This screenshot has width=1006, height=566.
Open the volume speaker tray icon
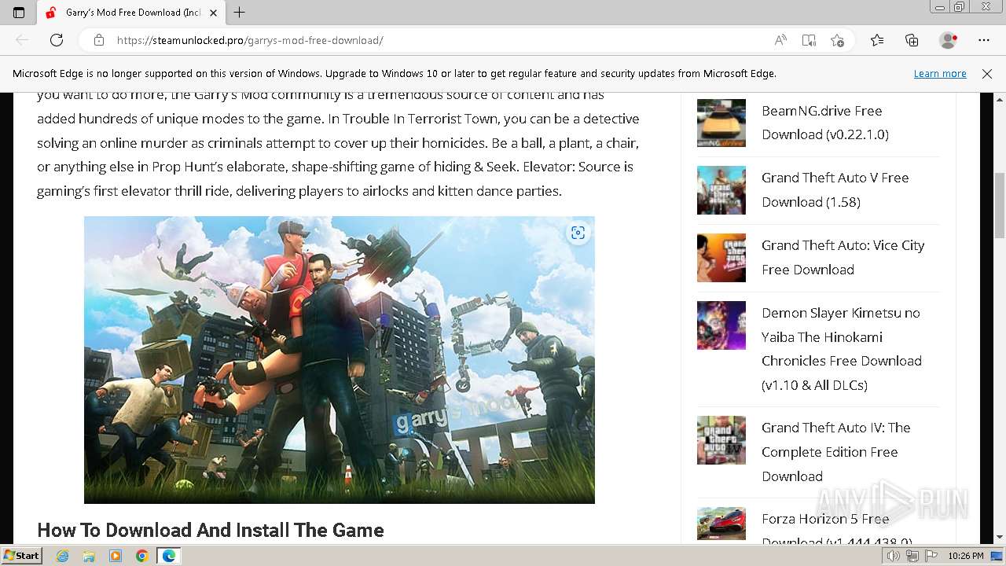coord(894,556)
